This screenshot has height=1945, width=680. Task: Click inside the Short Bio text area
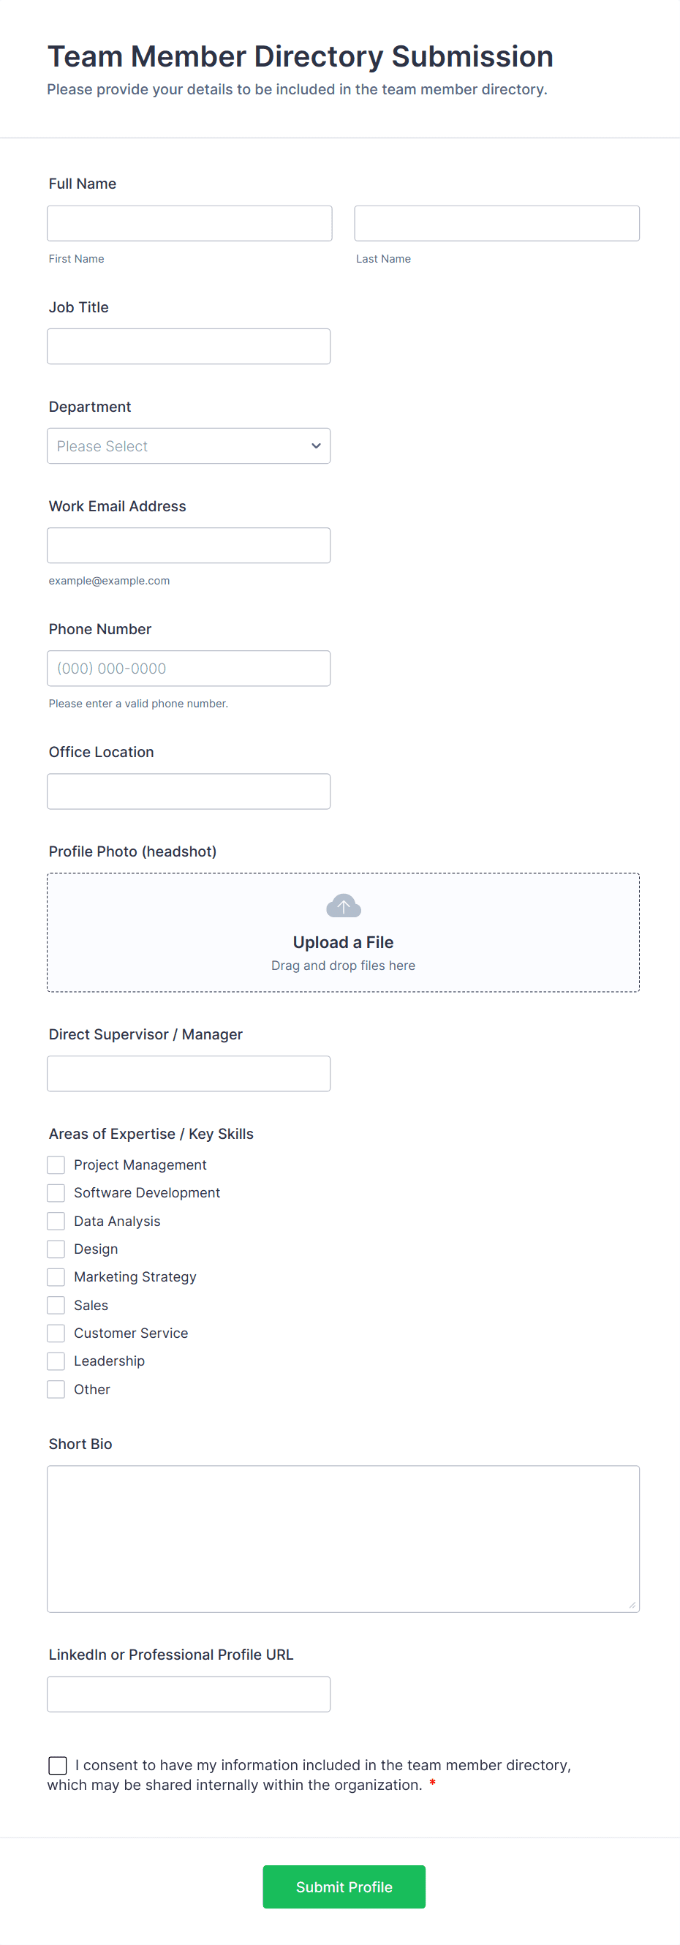(344, 1538)
